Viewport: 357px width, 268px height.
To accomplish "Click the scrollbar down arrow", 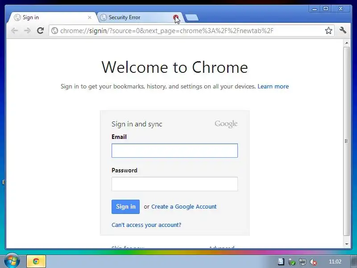I will coord(347,244).
